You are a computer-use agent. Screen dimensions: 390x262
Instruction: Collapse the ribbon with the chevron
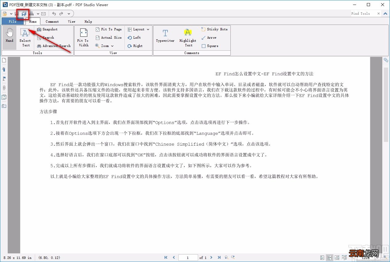(385, 14)
